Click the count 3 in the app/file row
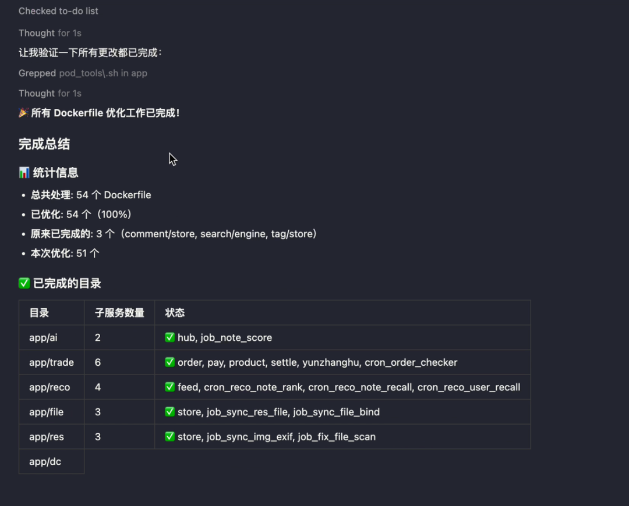 (x=97, y=412)
